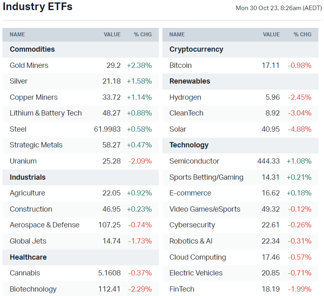
Task: Select the Uranium ETF row
Action: pyautogui.click(x=23, y=161)
